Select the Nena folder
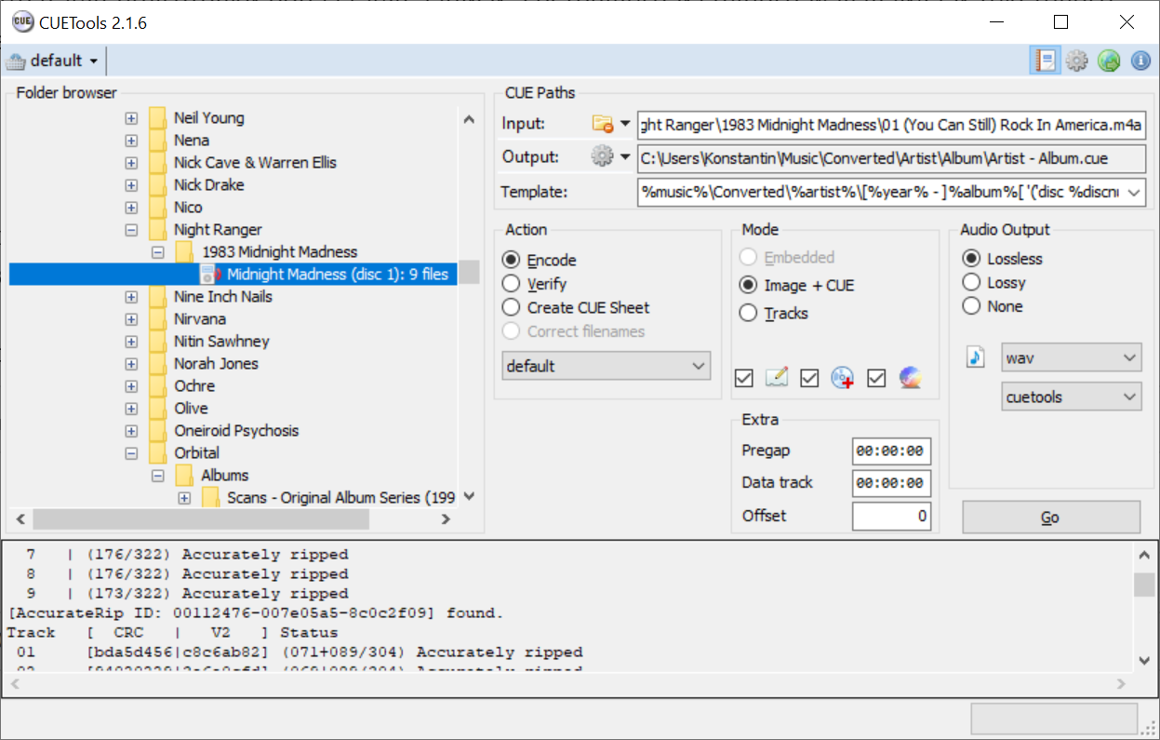This screenshot has height=740, width=1160. pos(192,141)
